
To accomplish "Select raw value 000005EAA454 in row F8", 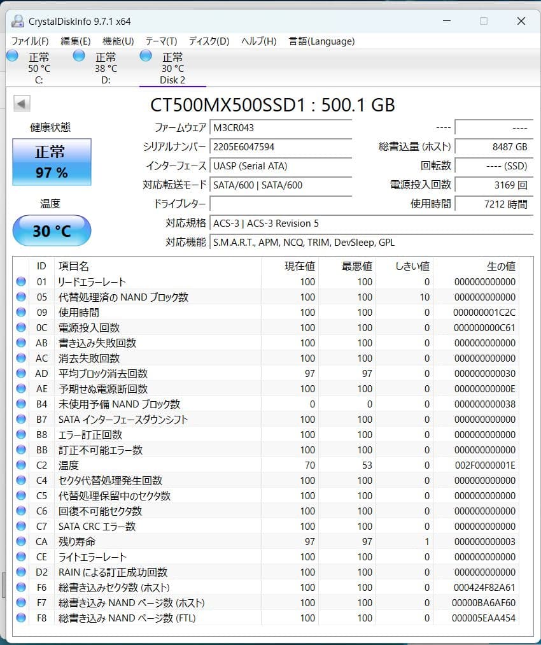I will pos(484,618).
